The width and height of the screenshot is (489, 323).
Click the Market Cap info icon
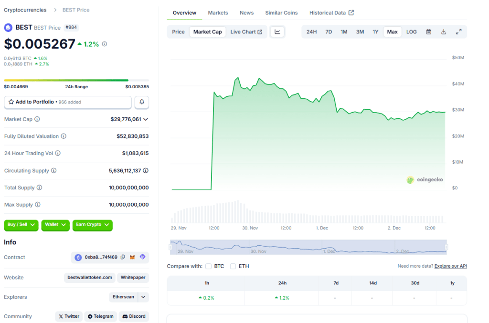37,119
